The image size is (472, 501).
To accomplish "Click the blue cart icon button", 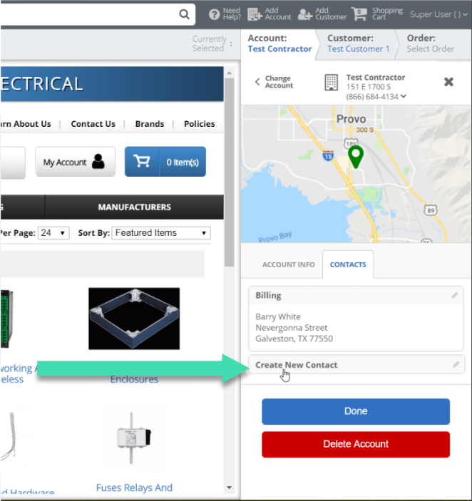I will click(x=142, y=161).
